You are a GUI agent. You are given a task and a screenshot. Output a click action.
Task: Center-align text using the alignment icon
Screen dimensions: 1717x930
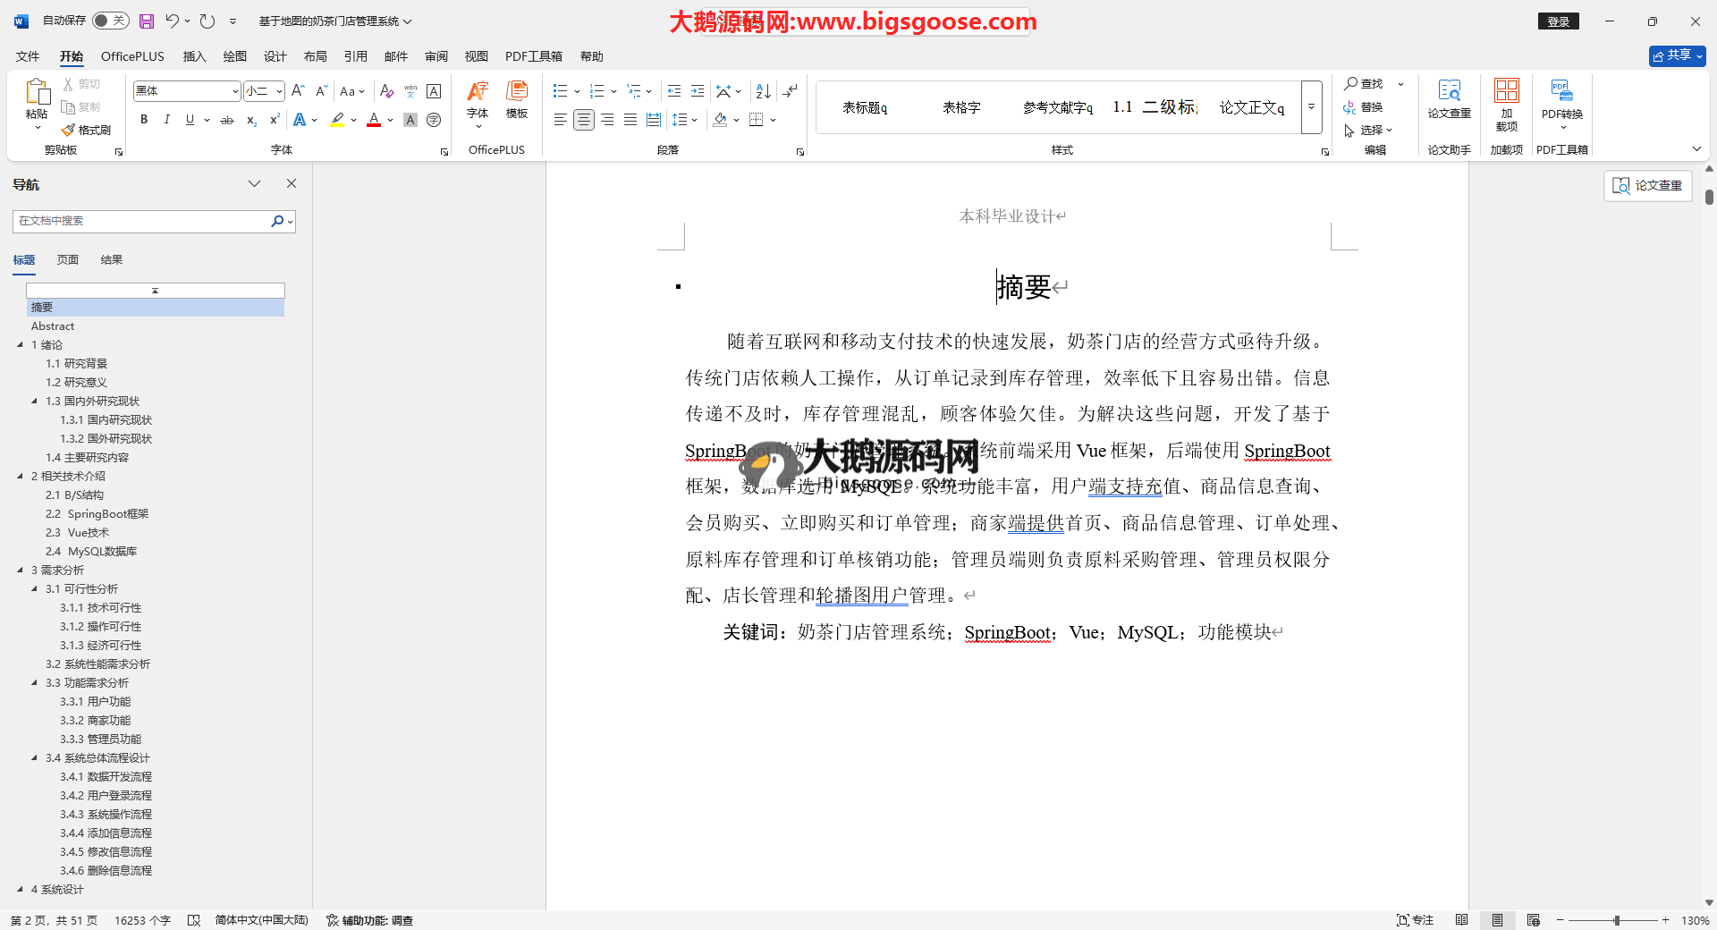(584, 120)
